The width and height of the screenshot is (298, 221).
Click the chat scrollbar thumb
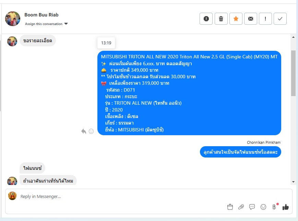pyautogui.click(x=293, y=73)
